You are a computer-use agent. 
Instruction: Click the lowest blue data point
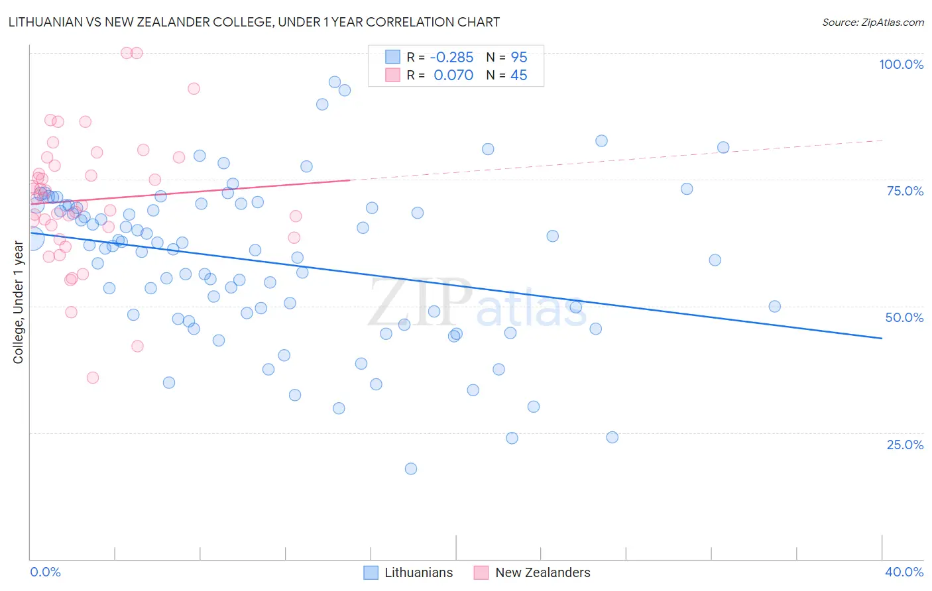[411, 468]
